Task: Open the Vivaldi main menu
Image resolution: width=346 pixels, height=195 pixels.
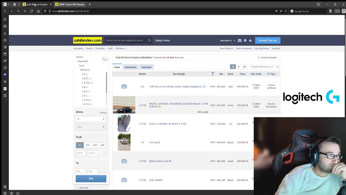Action: tap(5, 4)
